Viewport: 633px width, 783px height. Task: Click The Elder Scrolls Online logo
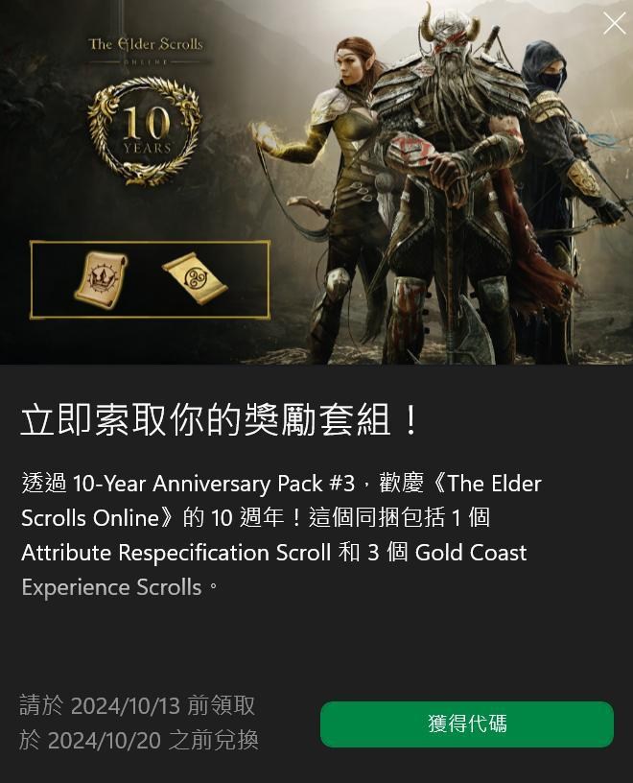pos(146,50)
